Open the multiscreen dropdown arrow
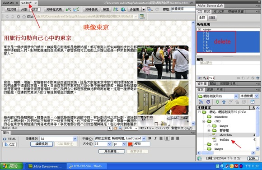The width and height of the screenshot is (262, 170). click(144, 9)
